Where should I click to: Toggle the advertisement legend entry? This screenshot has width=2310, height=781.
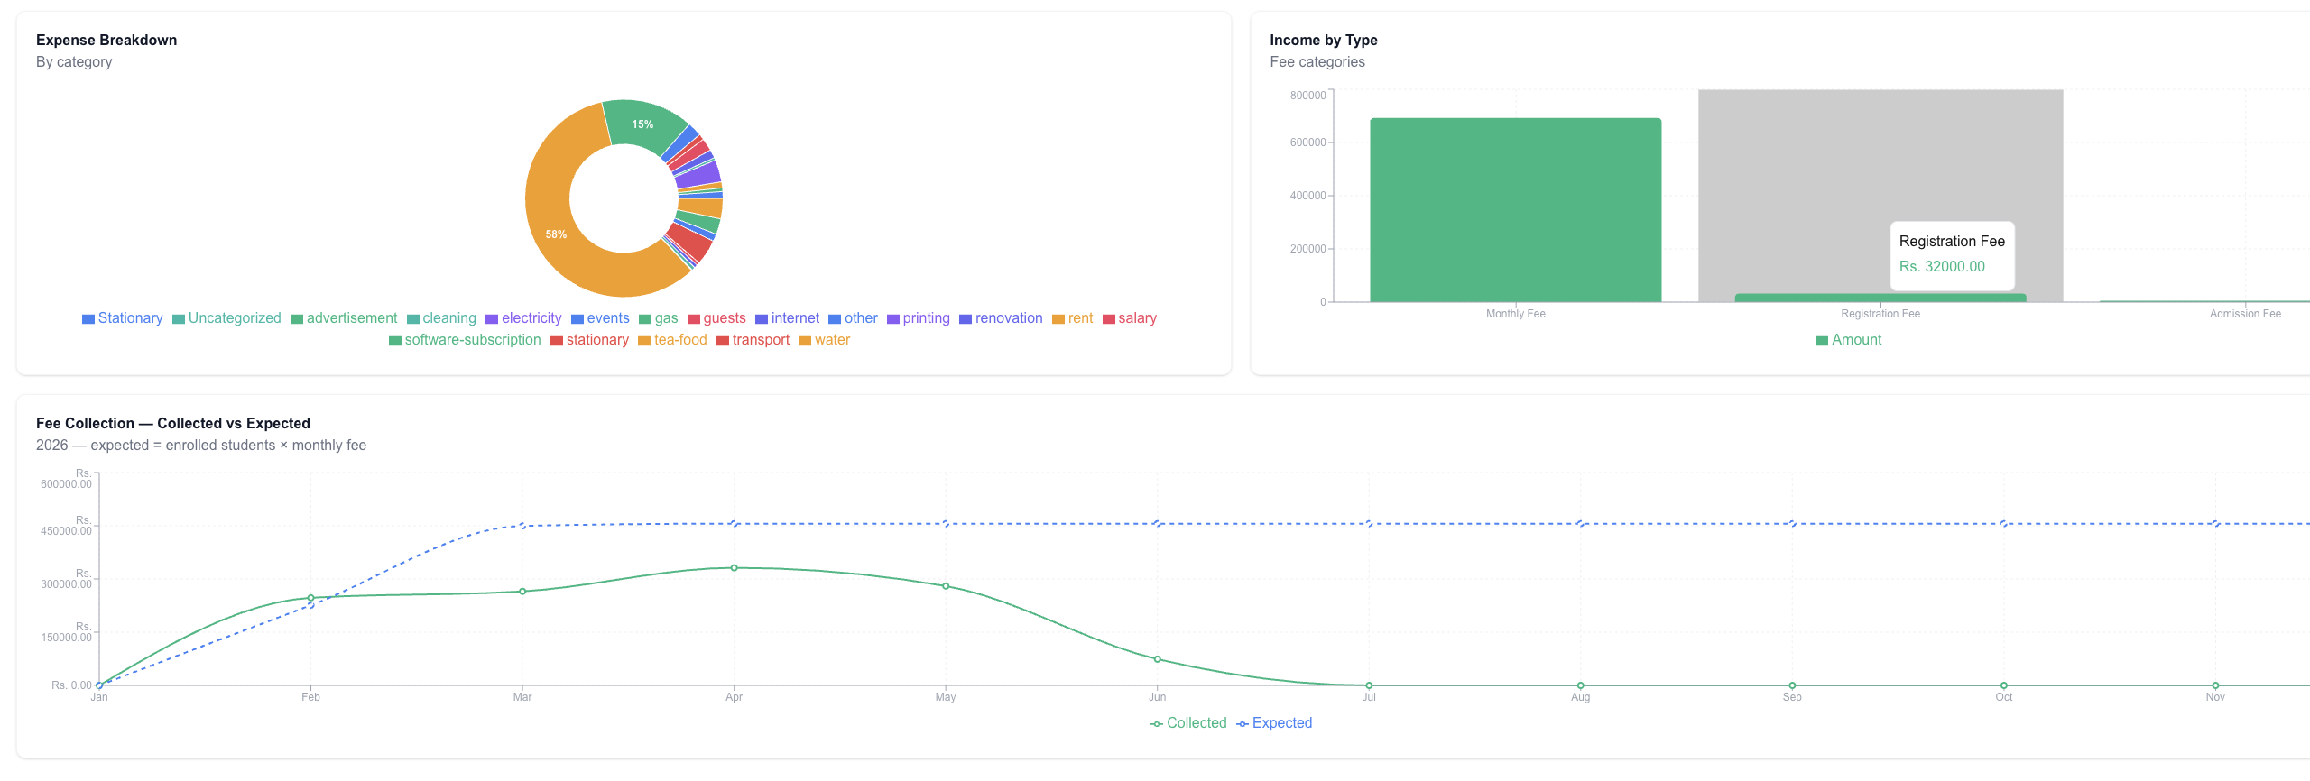pos(344,318)
